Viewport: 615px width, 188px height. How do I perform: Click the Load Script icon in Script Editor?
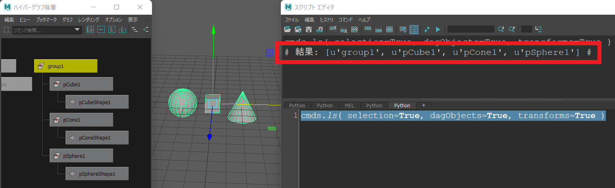(x=287, y=29)
